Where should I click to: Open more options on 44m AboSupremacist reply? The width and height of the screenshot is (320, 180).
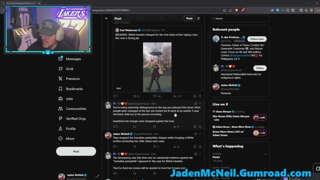click(200, 103)
